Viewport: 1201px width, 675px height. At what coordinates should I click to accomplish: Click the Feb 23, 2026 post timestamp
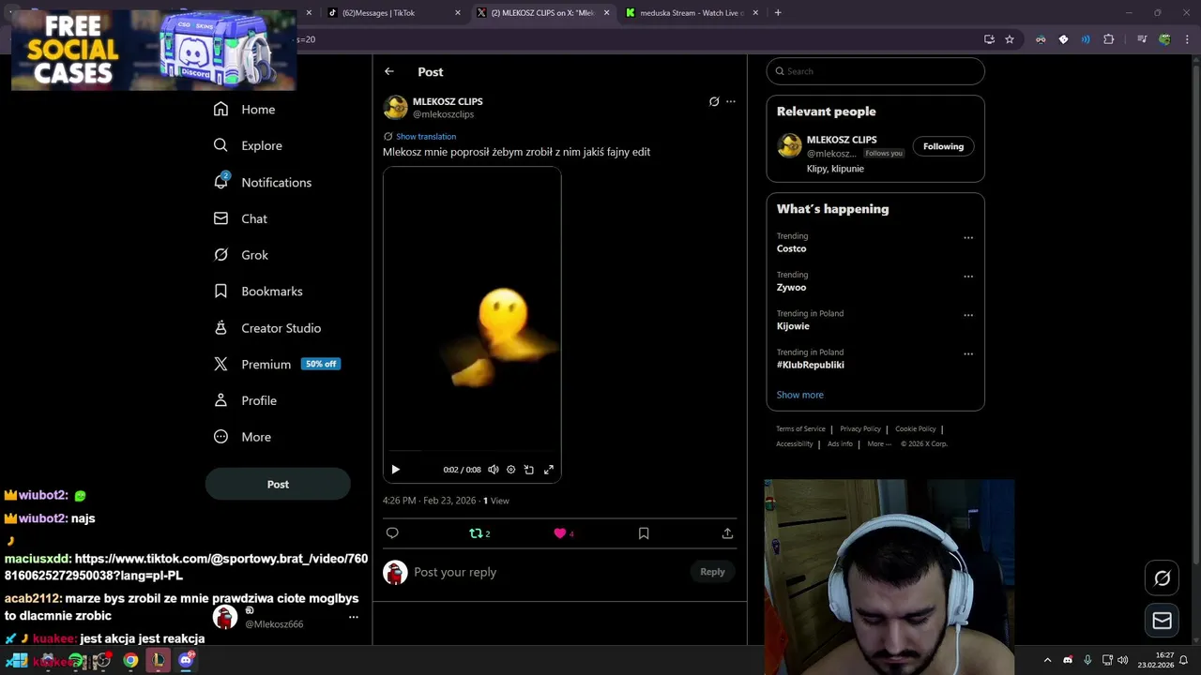(x=429, y=501)
